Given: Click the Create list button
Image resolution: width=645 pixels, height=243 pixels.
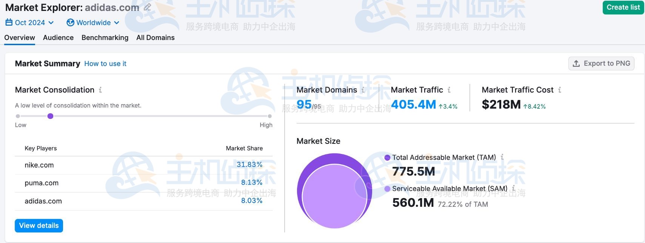Looking at the screenshot, I should [x=623, y=7].
